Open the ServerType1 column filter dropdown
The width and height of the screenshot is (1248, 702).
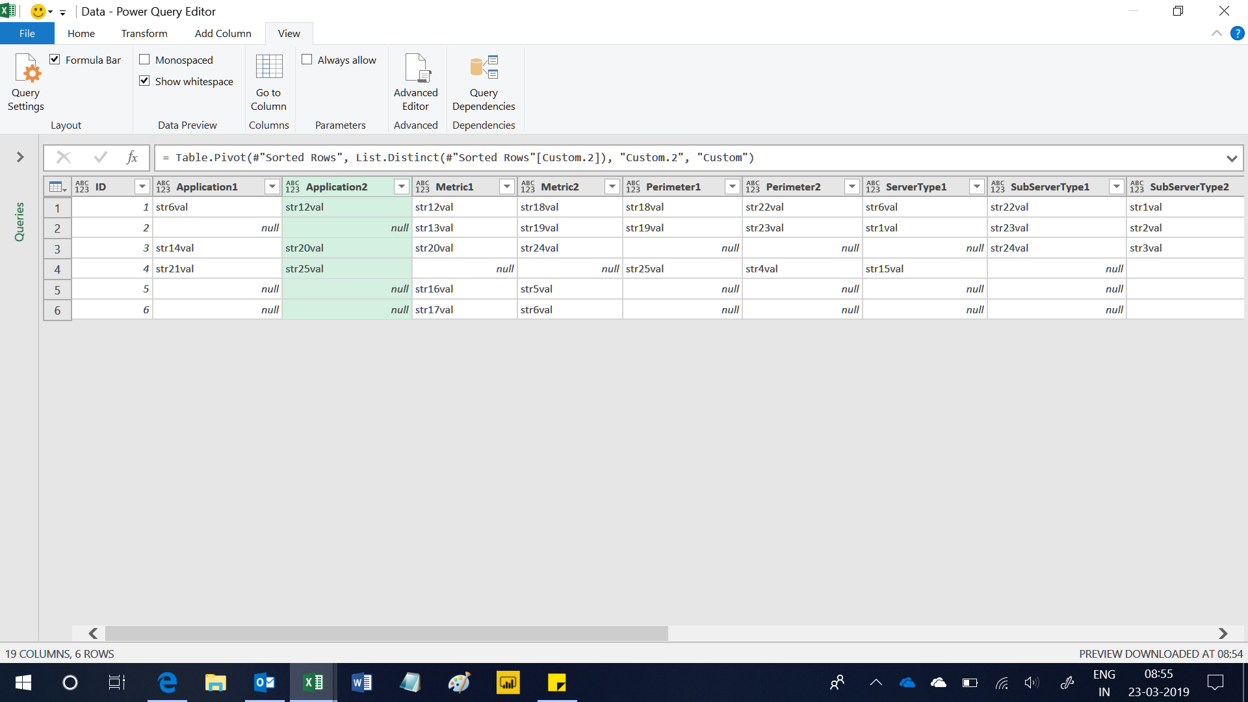(977, 187)
